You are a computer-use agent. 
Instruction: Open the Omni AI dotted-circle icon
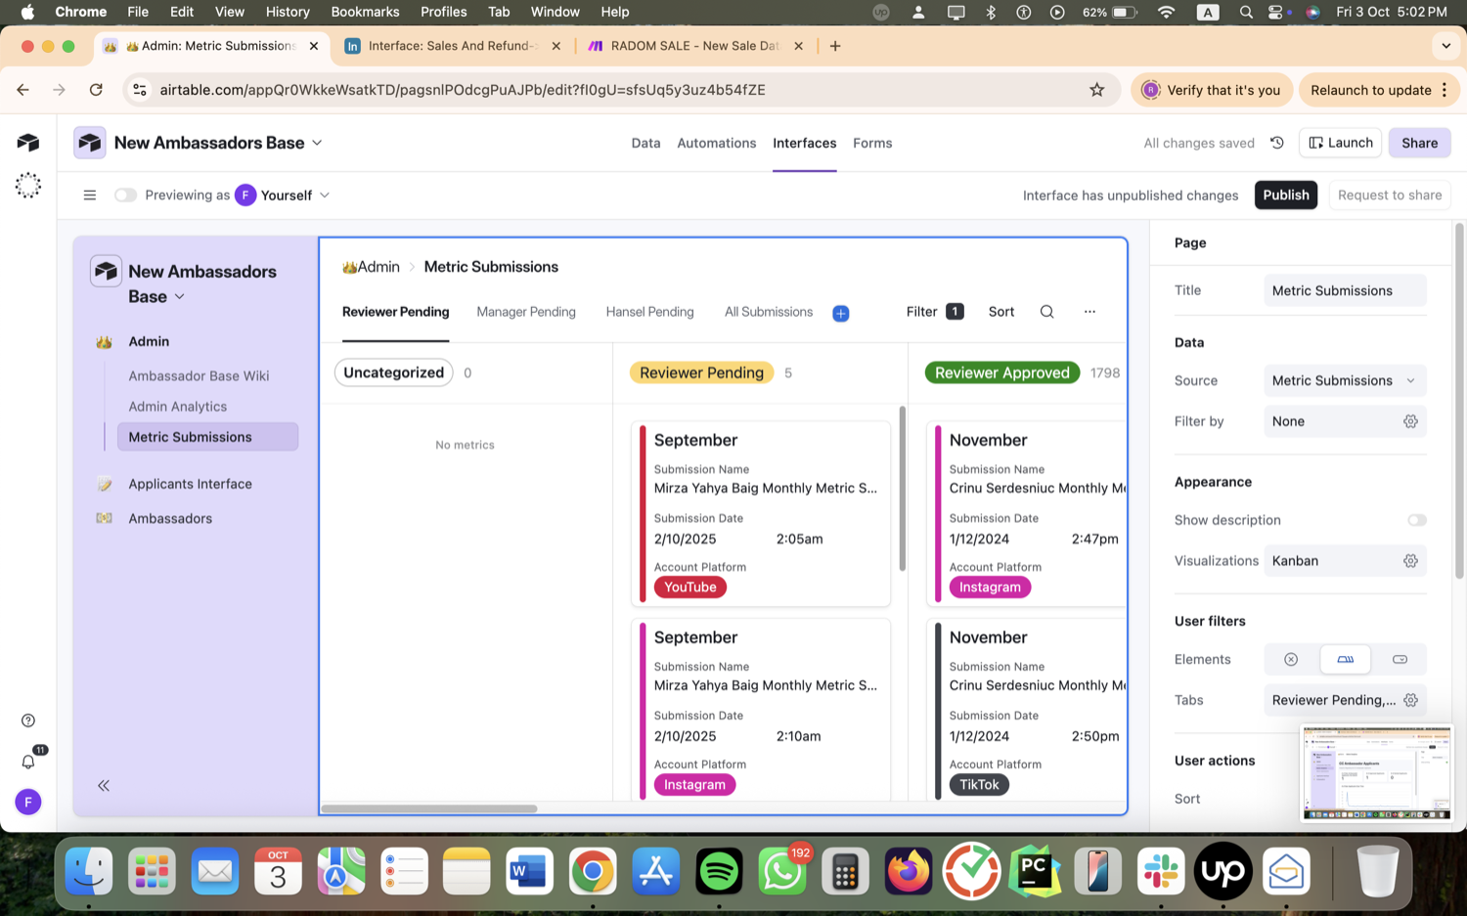pyautogui.click(x=28, y=186)
